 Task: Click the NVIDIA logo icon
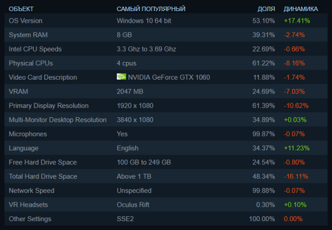pos(122,77)
